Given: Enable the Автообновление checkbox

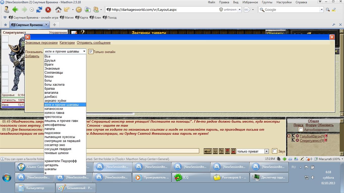Looking at the screenshot, I should (301, 130).
